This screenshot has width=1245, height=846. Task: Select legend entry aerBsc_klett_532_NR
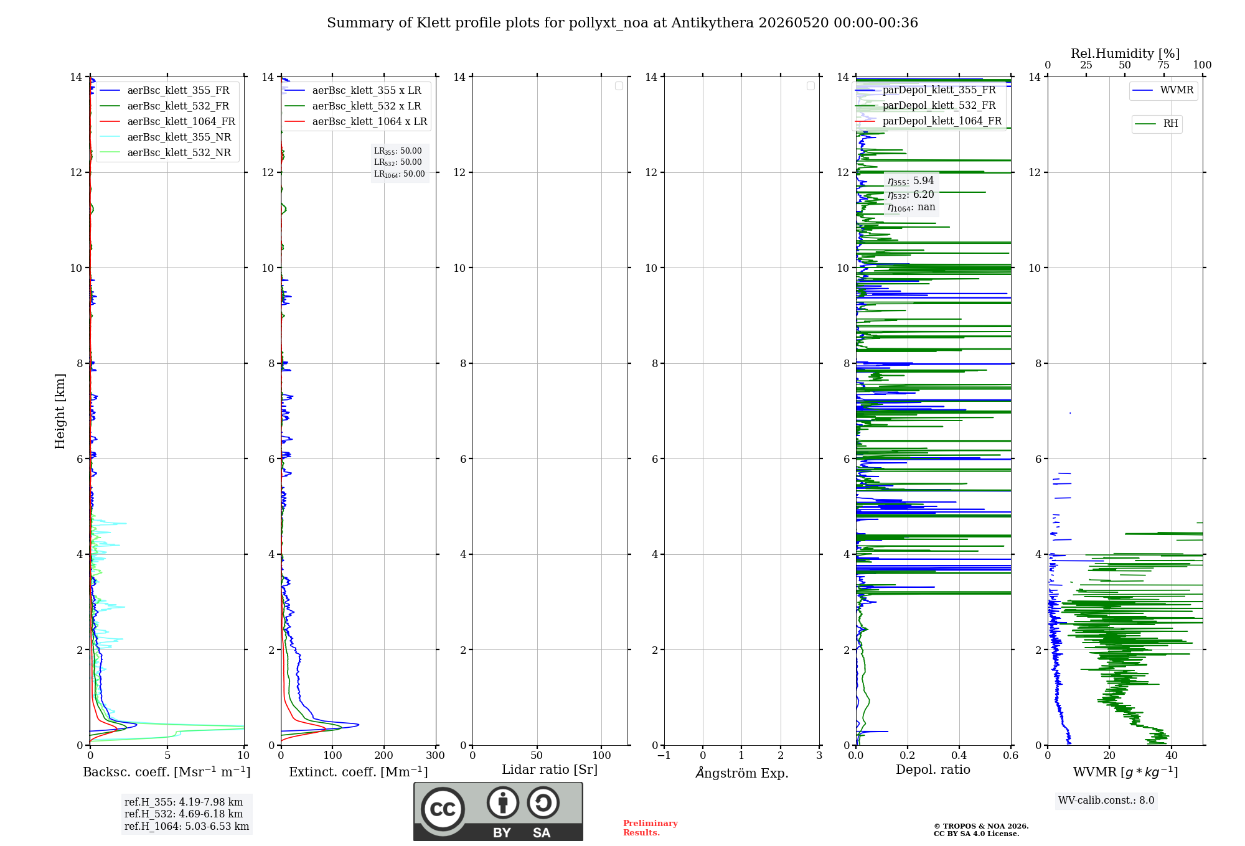179,152
